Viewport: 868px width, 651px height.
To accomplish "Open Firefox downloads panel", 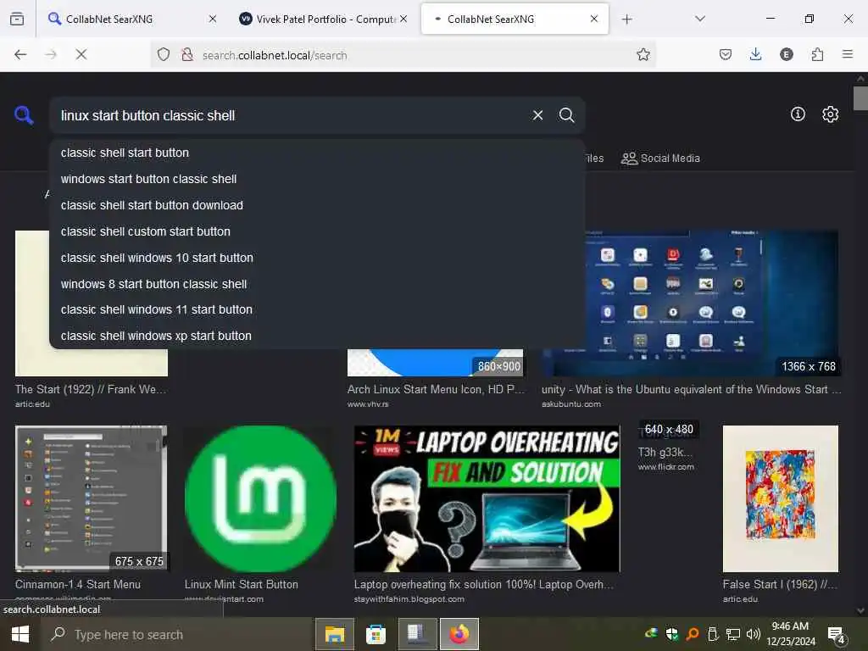I will click(755, 54).
